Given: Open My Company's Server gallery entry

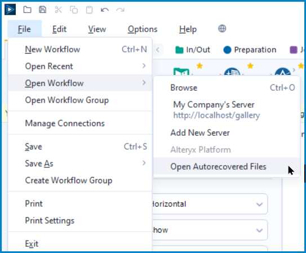Looking at the screenshot, I should pos(227,110).
